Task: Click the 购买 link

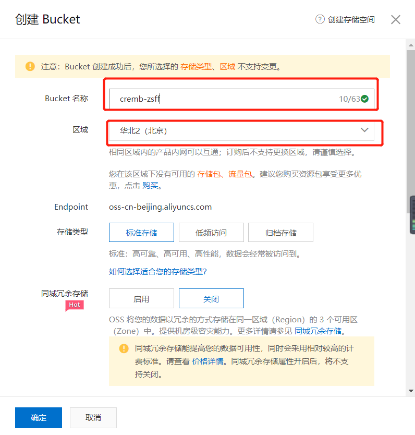Action: (150, 186)
